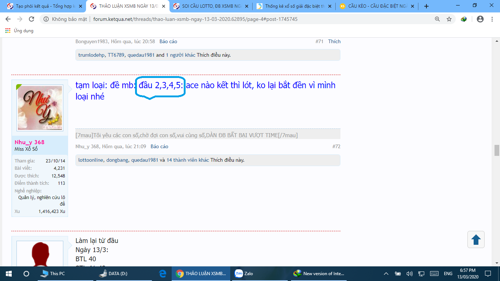
Task: Open Cortana search circle on taskbar
Action: click(26, 273)
